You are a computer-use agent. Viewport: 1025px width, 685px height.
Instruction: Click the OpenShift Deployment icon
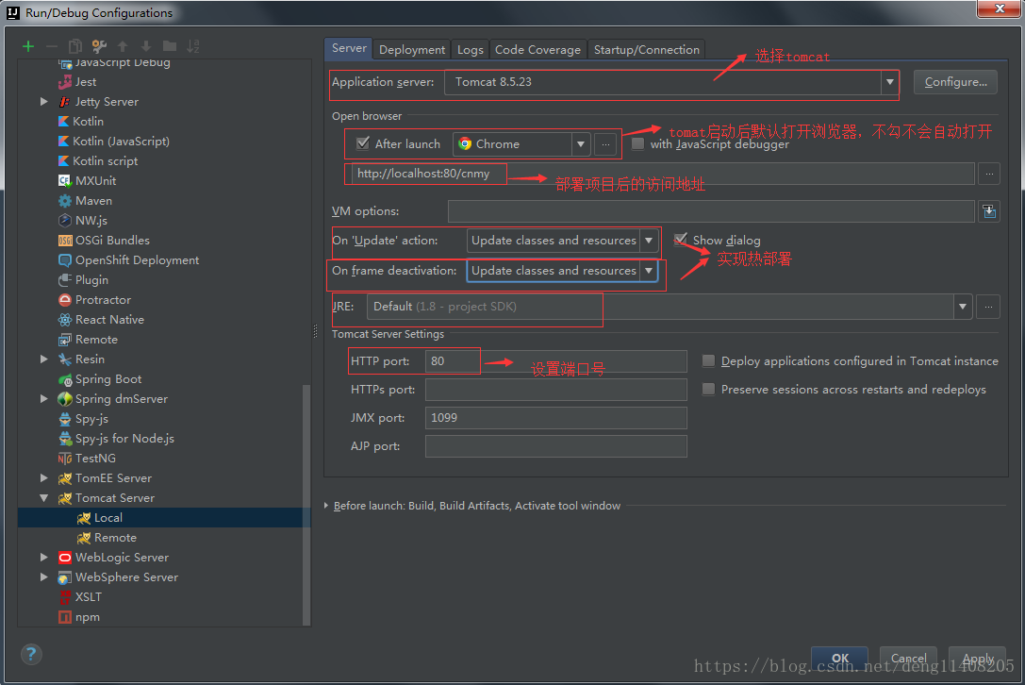coord(65,260)
